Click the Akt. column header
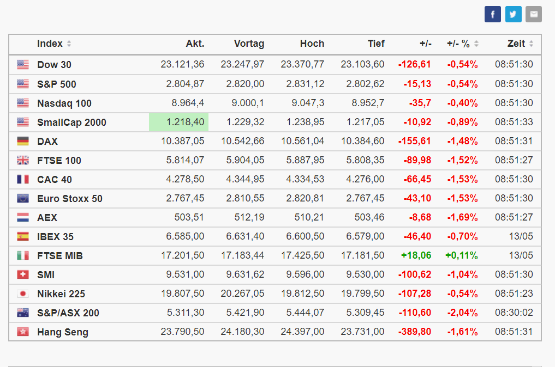The height and width of the screenshot is (367, 555). coord(195,44)
